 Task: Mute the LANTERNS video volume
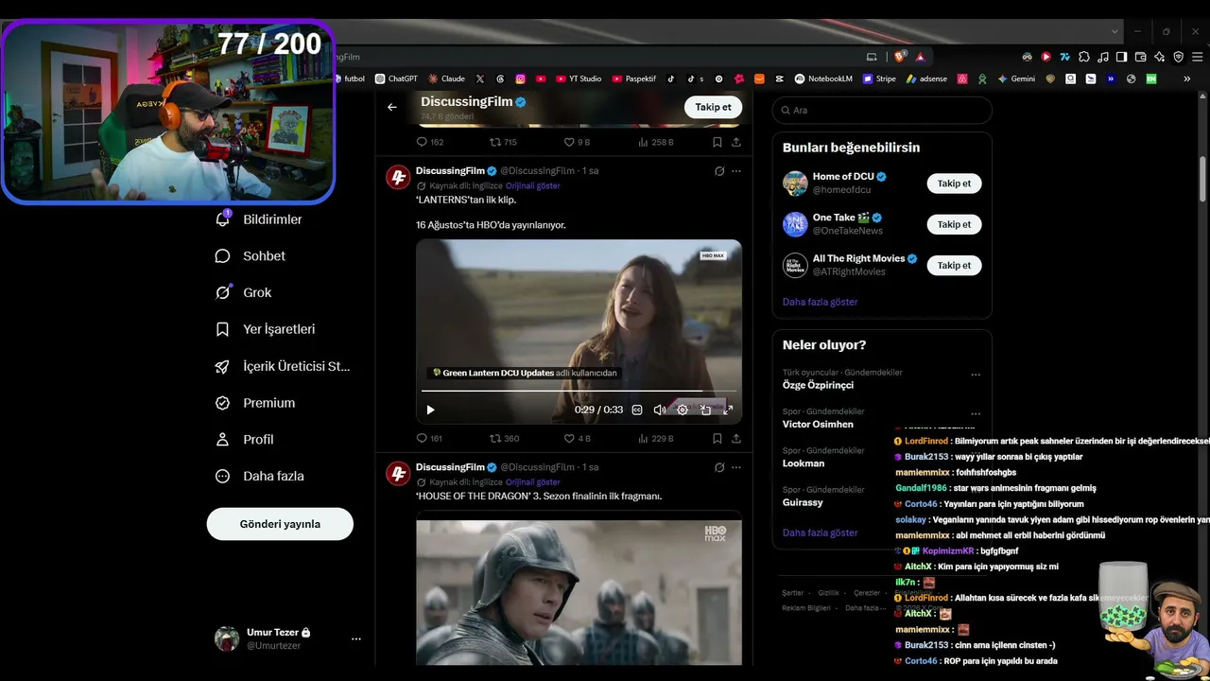pyautogui.click(x=660, y=410)
